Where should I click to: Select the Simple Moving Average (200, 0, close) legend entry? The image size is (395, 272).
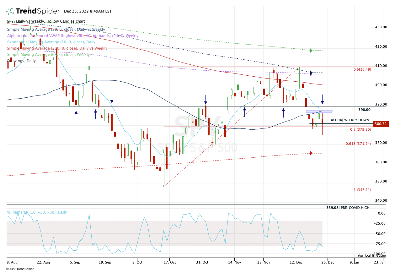tap(57, 48)
